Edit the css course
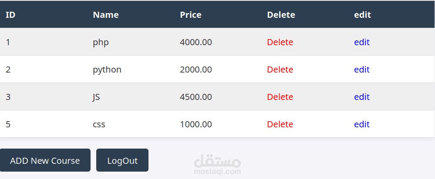This screenshot has width=435, height=179. (x=362, y=124)
